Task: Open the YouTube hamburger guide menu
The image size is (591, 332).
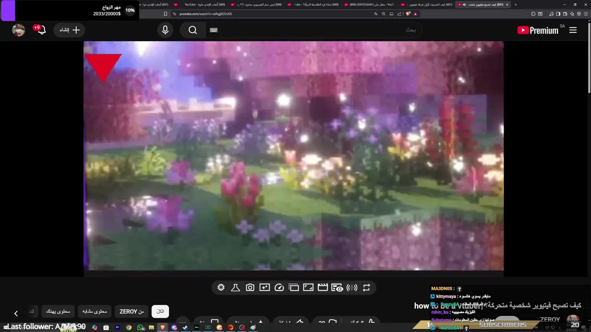Action: tap(573, 30)
